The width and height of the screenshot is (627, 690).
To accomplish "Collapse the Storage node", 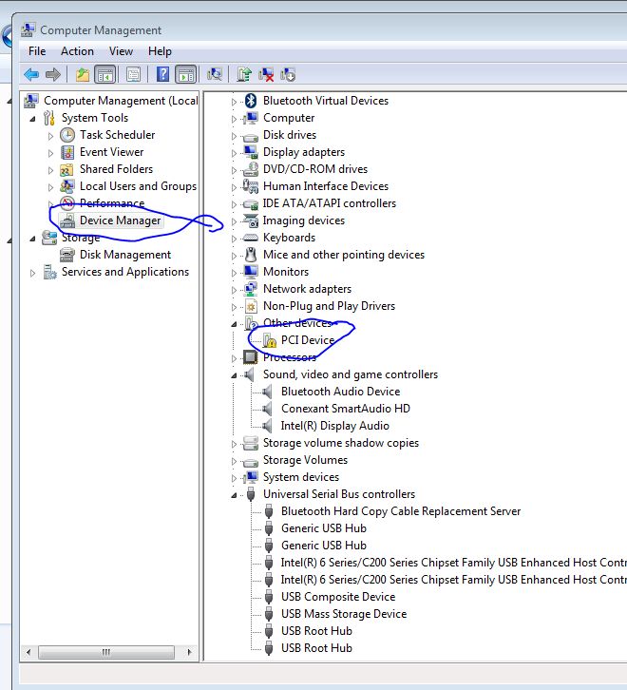I will [x=32, y=239].
